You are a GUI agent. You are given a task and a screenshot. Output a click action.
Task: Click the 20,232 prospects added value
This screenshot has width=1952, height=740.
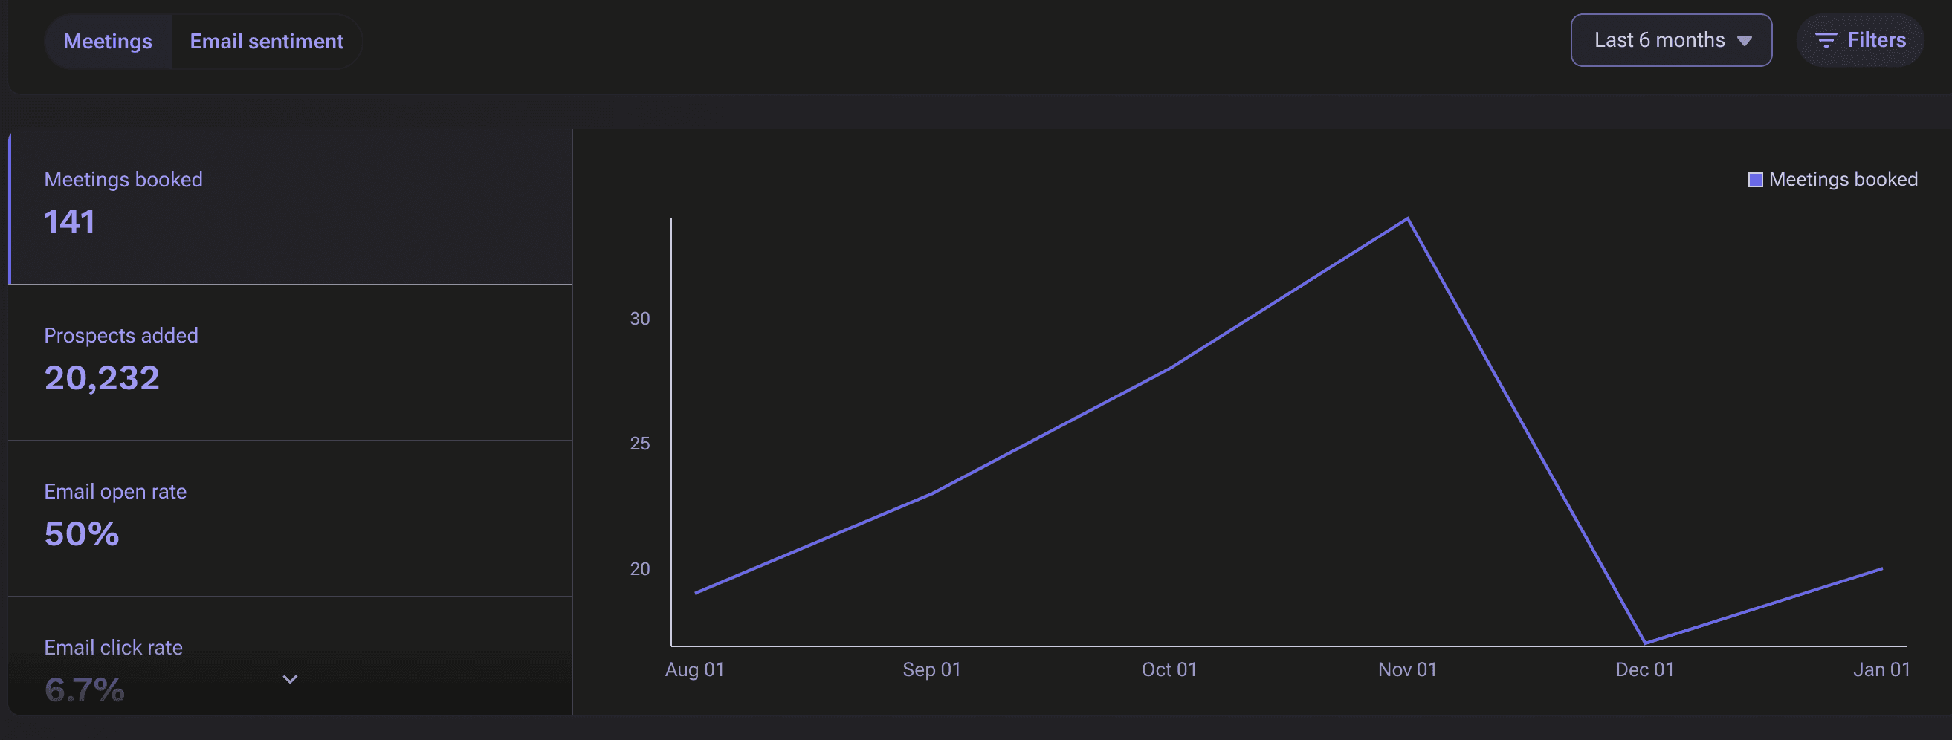point(102,378)
